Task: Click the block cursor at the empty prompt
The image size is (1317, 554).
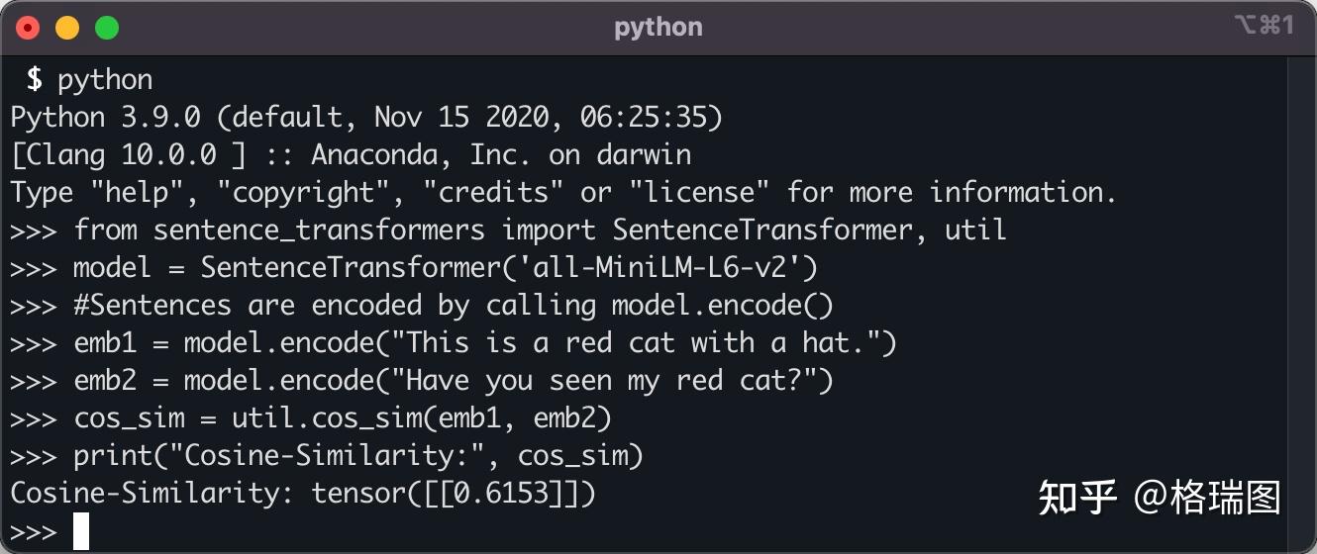Action: point(81,531)
